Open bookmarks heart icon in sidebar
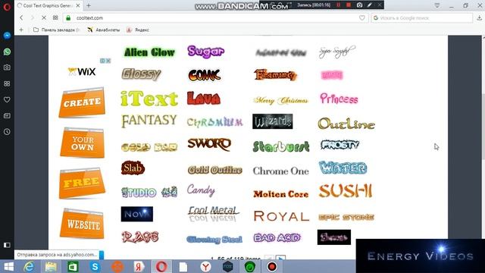Image resolution: width=485 pixels, height=273 pixels. pyautogui.click(x=7, y=99)
